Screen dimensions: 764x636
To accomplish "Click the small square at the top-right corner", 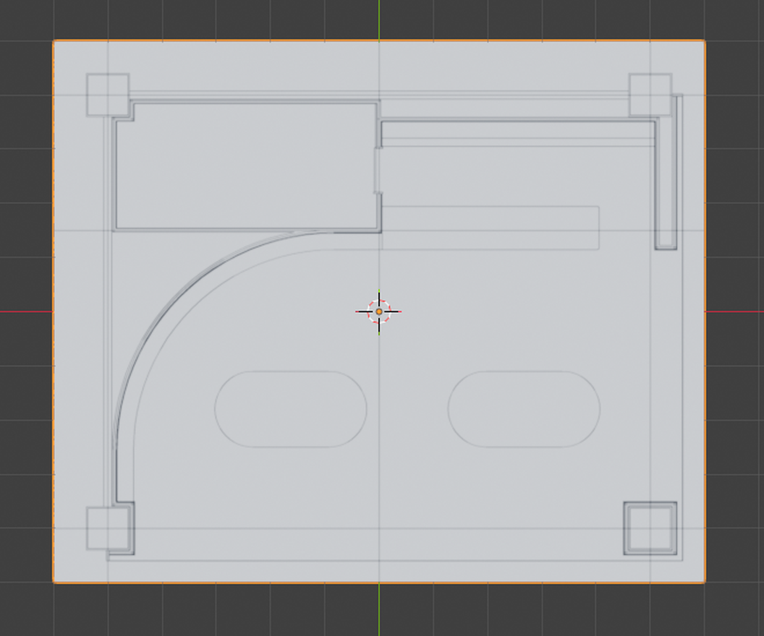I will [650, 95].
